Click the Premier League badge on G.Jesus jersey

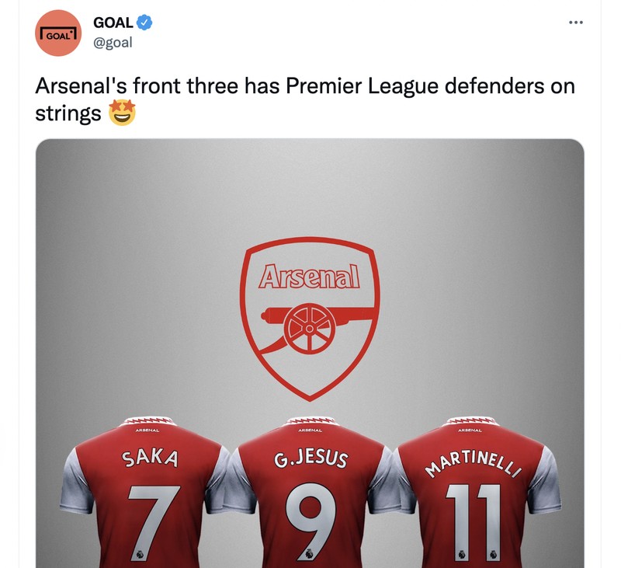pos(308,553)
